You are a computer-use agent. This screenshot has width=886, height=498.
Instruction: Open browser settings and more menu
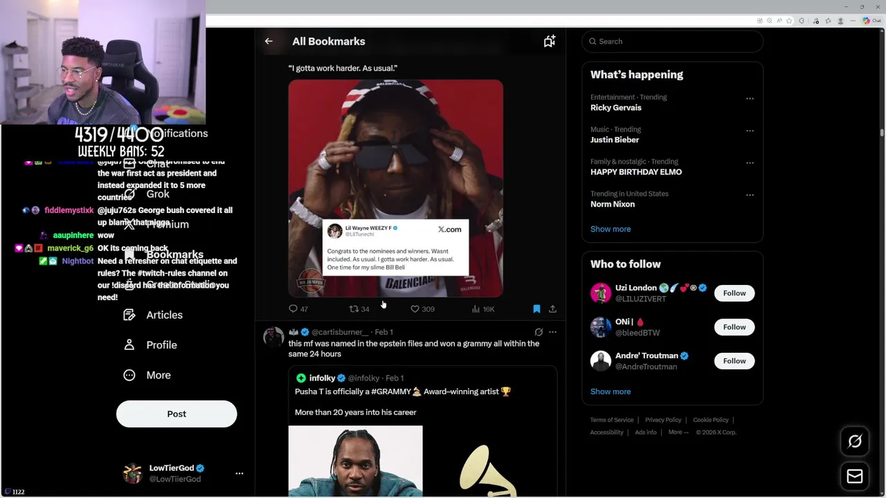854,21
